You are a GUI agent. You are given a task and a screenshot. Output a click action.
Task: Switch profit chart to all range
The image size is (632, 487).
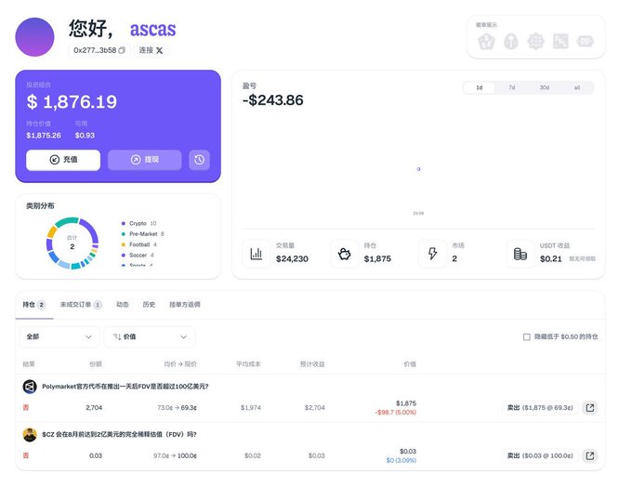577,87
